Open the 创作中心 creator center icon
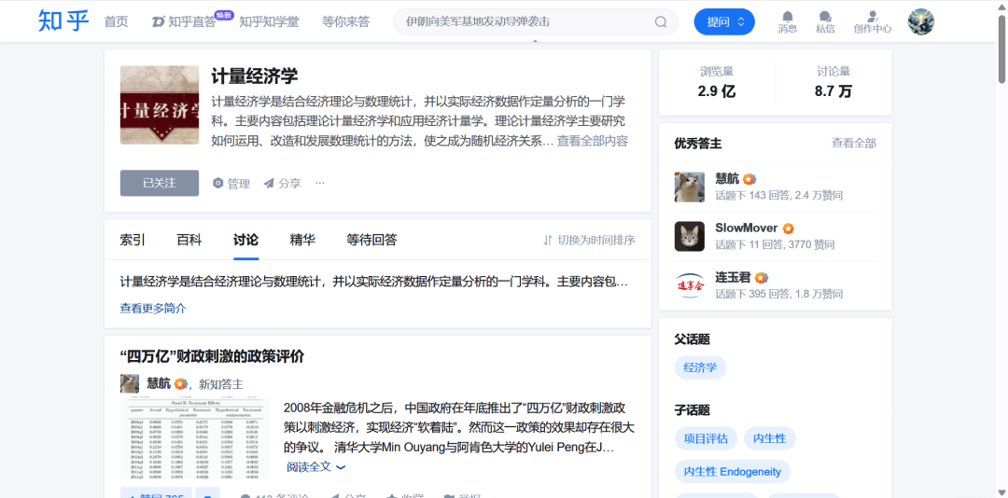 point(872,18)
